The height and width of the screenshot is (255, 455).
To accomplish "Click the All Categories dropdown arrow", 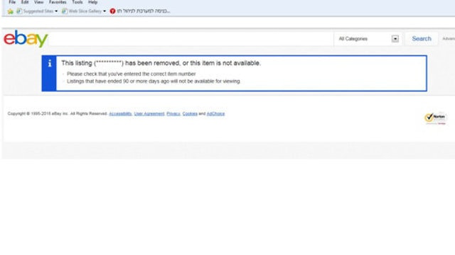I will pyautogui.click(x=395, y=39).
